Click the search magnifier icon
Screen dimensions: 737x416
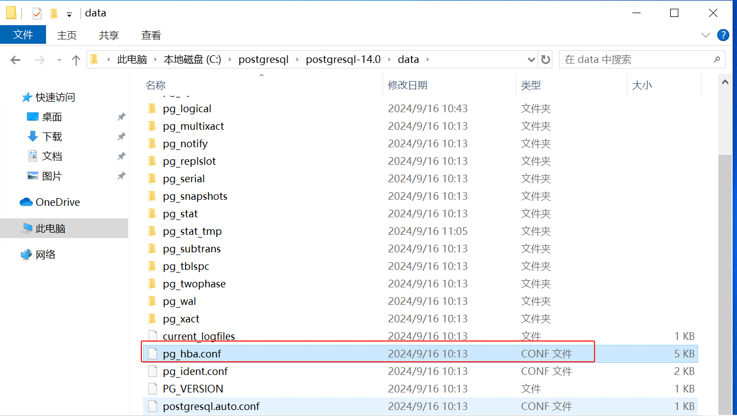(717, 60)
